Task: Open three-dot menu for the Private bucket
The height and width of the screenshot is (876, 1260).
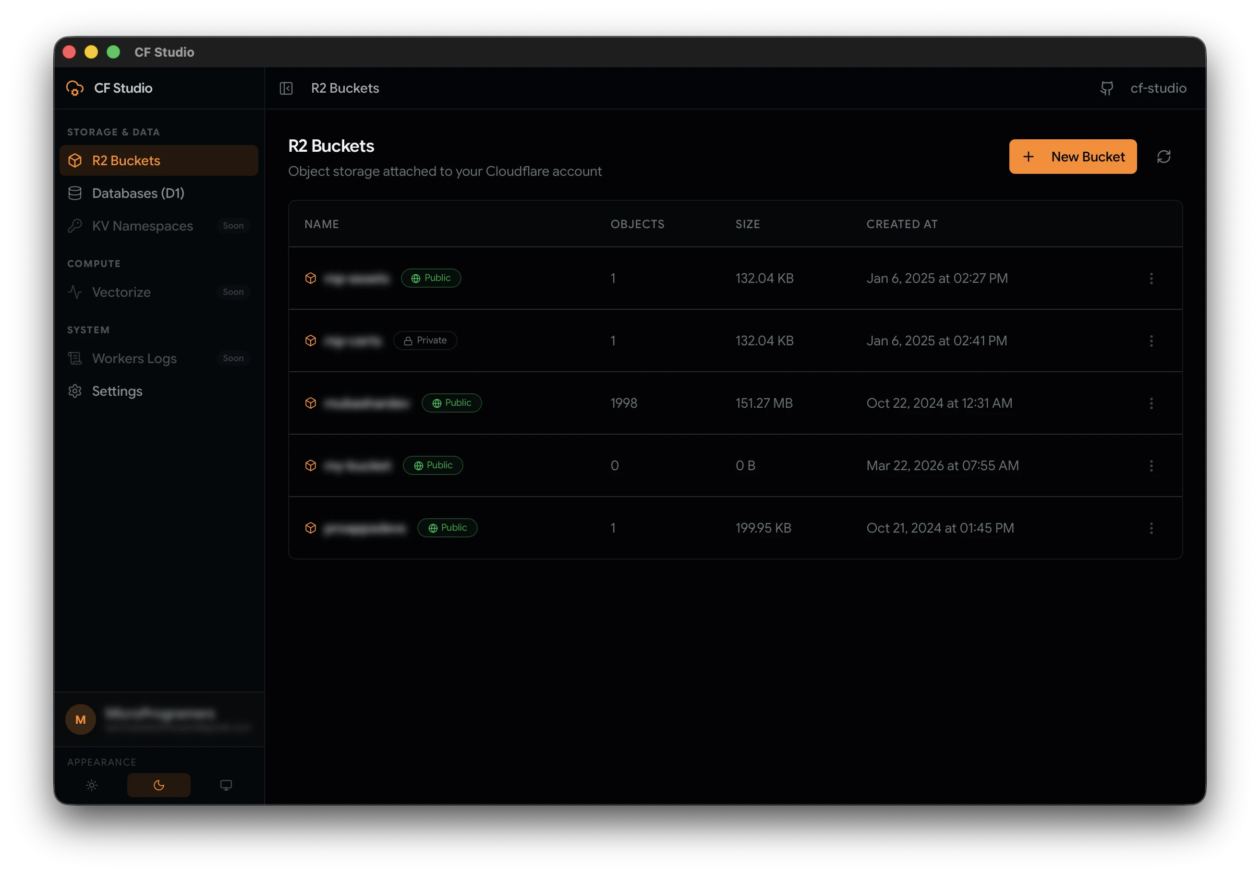Action: (x=1151, y=341)
